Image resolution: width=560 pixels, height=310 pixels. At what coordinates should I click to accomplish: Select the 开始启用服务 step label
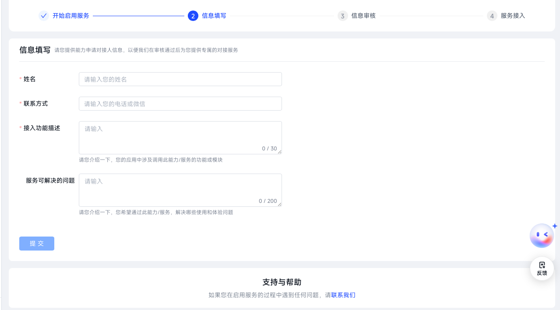coord(71,16)
